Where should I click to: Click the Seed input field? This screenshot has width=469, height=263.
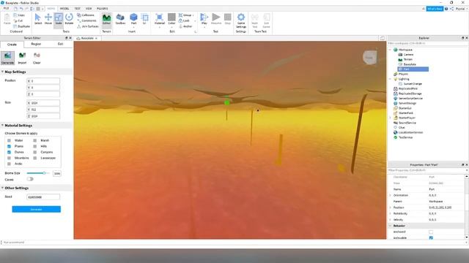click(x=43, y=197)
